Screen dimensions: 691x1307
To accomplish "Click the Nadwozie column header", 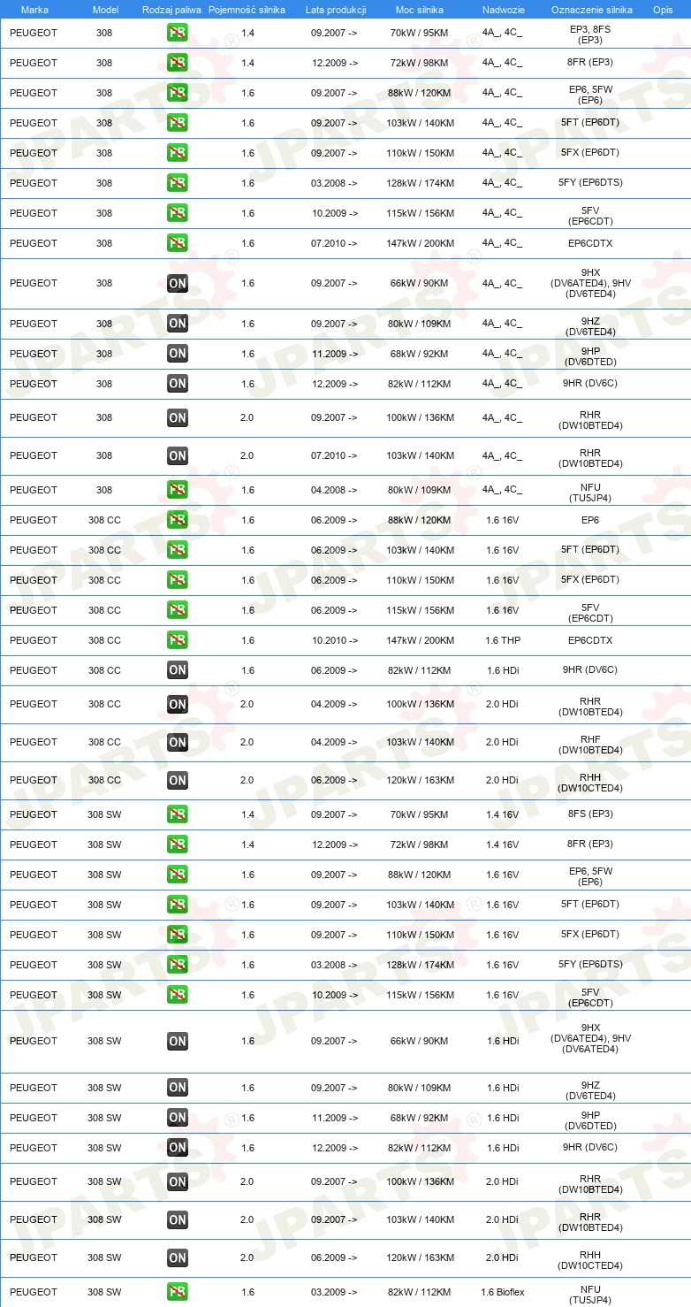I will coord(502,10).
